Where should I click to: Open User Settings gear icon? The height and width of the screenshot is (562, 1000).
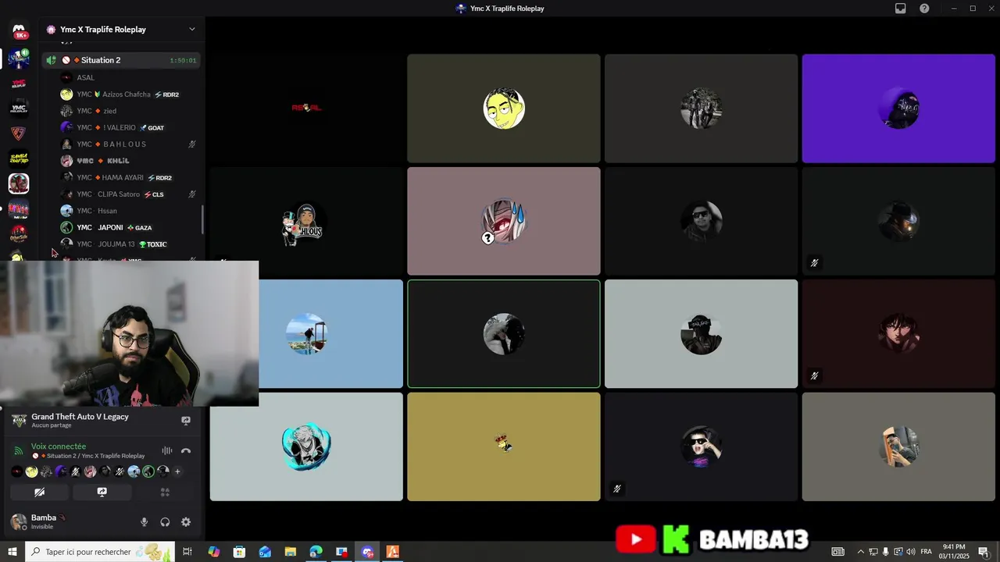click(x=186, y=522)
